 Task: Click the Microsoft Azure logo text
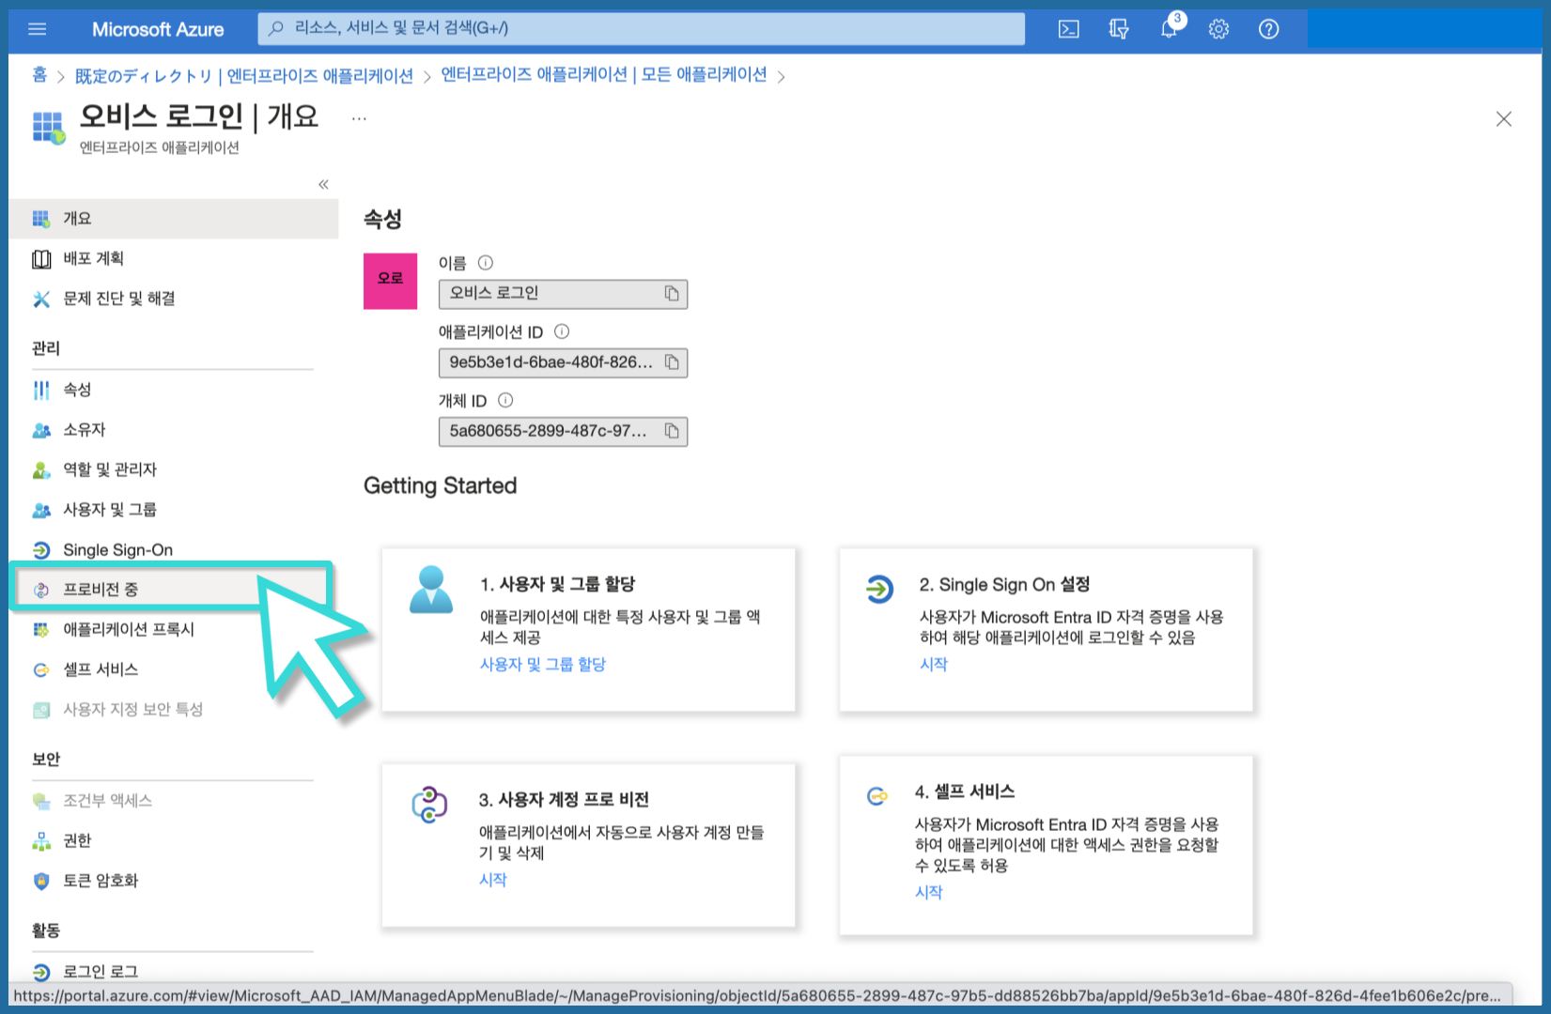pyautogui.click(x=158, y=29)
